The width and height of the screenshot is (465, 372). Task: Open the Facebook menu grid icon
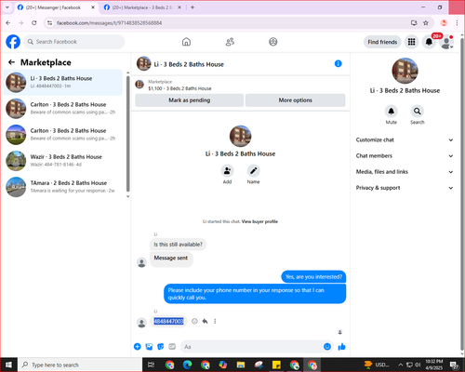pyautogui.click(x=411, y=42)
